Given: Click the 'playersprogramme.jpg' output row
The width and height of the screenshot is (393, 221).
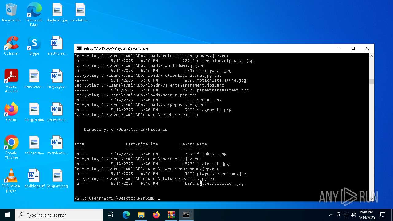Looking at the screenshot, I should pyautogui.click(x=160, y=174).
